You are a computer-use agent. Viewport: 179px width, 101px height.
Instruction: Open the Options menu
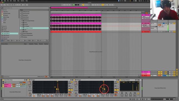(x=22, y=1)
